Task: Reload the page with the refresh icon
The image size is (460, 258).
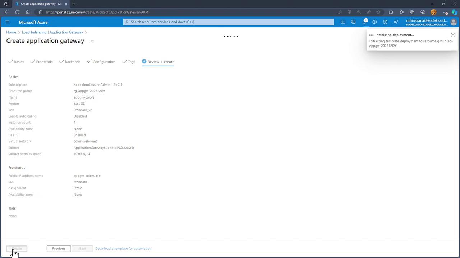Action: 17,12
